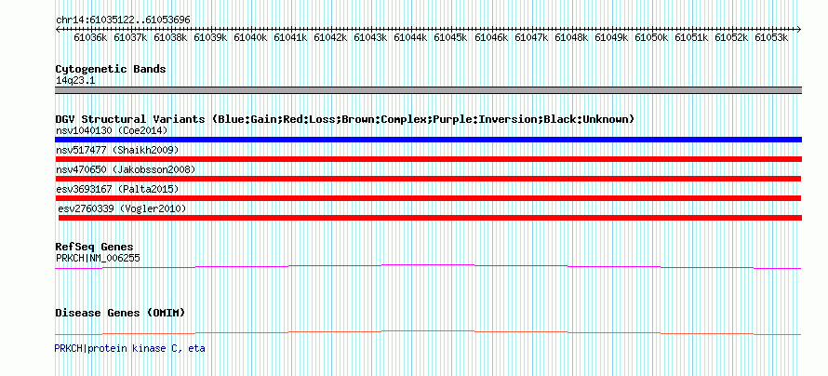Viewport: 828px width, 376px height.
Task: Select the magenta PRKCH RefSeq gene line
Action: (x=428, y=267)
